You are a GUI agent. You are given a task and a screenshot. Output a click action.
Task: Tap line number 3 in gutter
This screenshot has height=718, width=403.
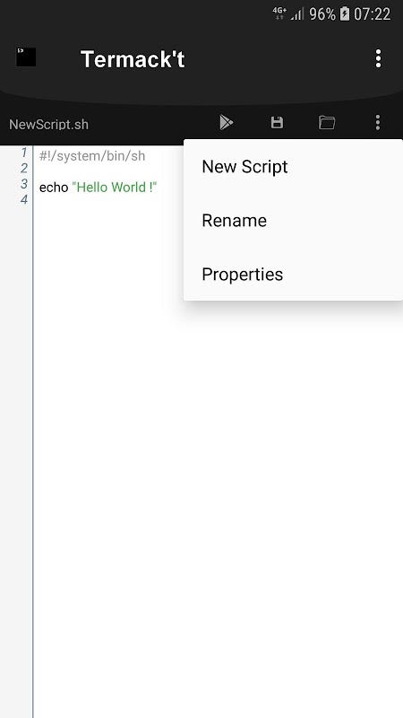[x=24, y=184]
